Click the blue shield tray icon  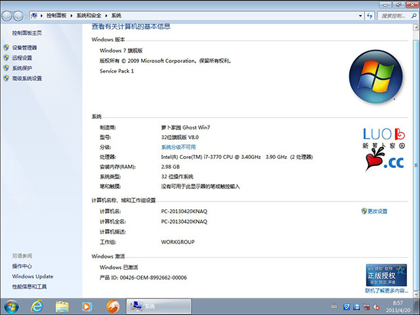pos(346,306)
